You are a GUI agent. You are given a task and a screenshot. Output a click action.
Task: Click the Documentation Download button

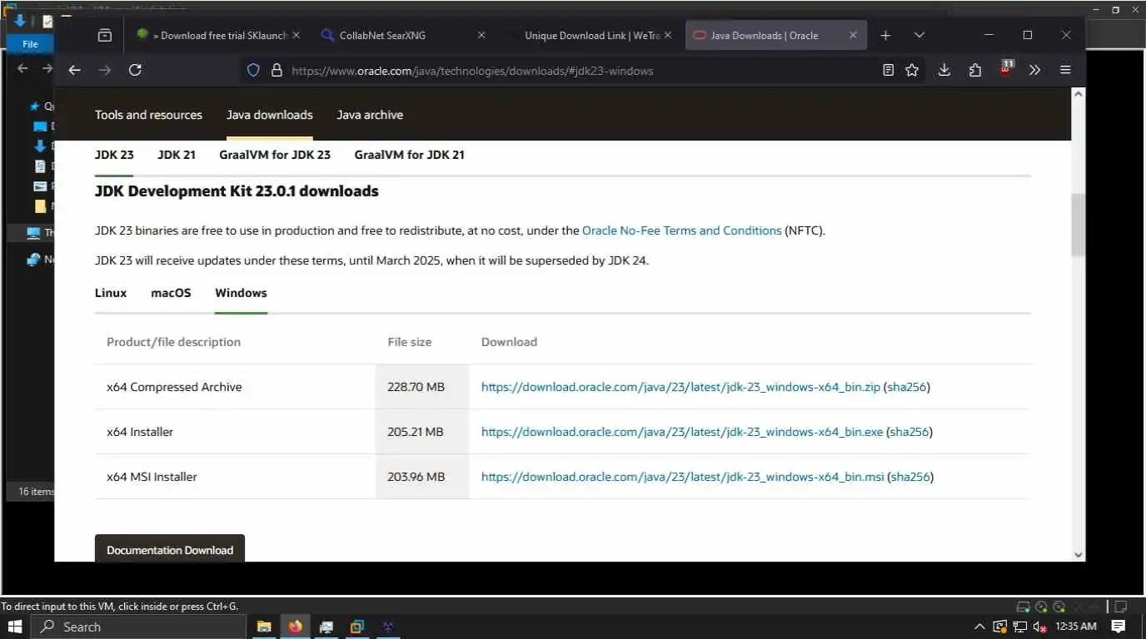[170, 549]
